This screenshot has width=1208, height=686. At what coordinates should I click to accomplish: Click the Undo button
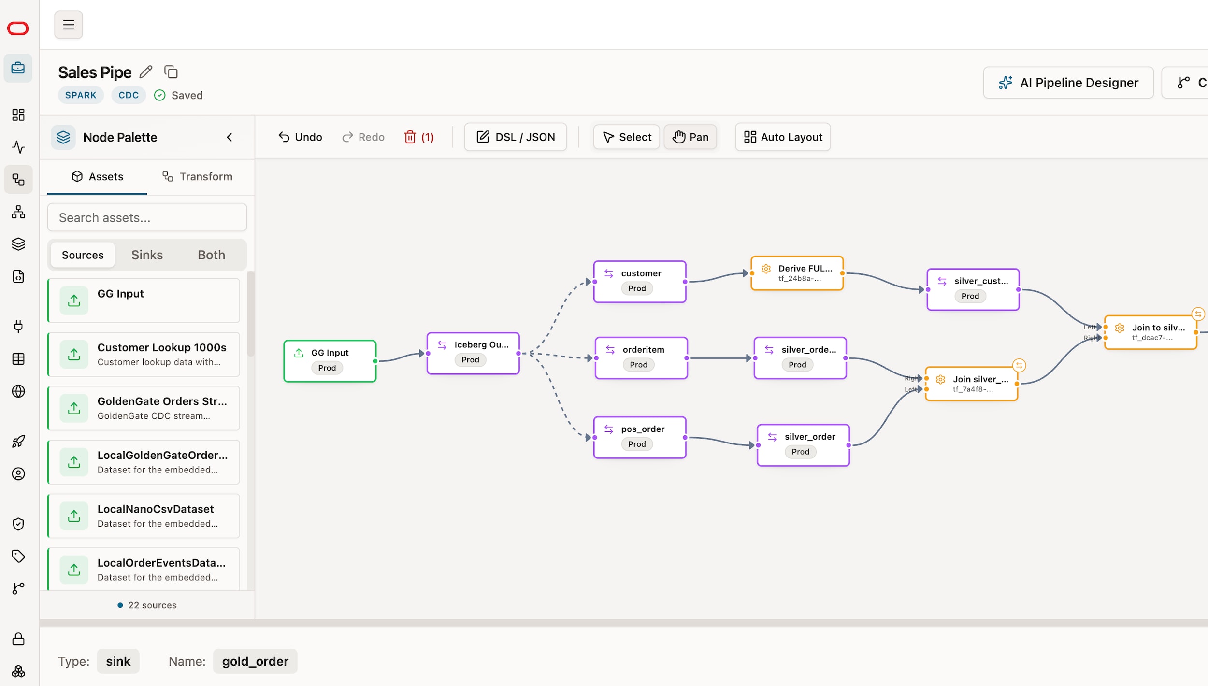pos(300,137)
